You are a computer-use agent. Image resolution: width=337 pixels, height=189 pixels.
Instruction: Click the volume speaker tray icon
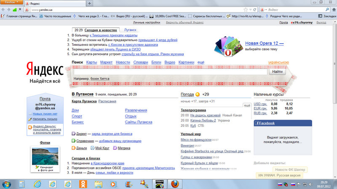(x=311, y=184)
